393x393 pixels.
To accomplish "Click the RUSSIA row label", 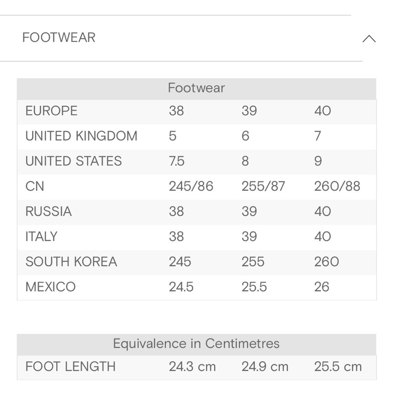I will coord(49,211).
